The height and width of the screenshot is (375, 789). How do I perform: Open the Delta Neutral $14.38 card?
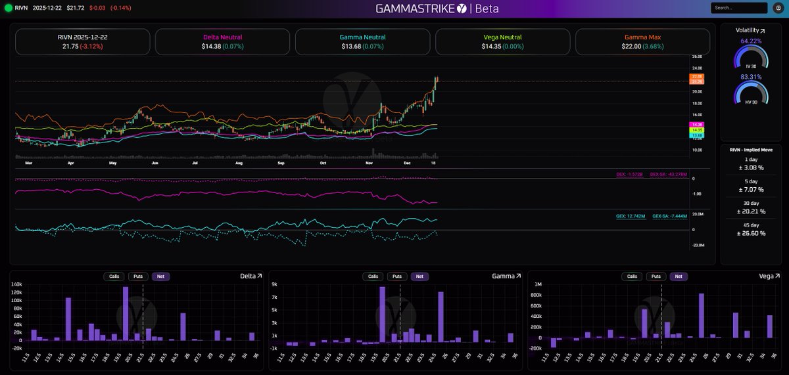click(x=222, y=42)
